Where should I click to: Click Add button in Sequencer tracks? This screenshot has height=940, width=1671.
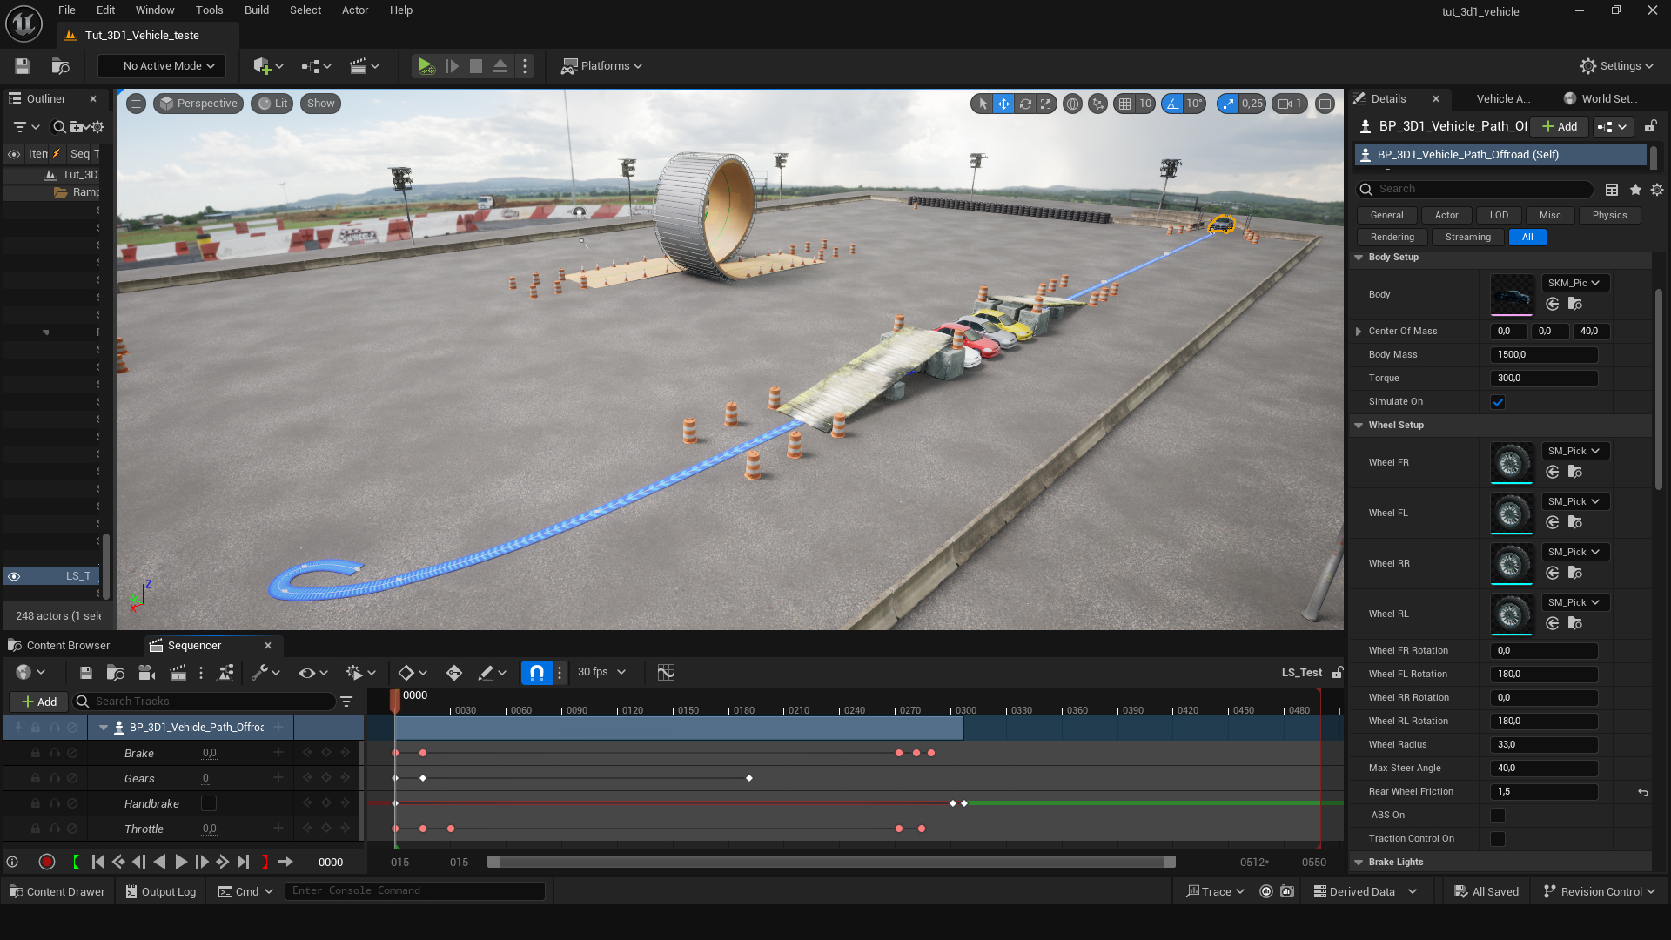coord(39,702)
